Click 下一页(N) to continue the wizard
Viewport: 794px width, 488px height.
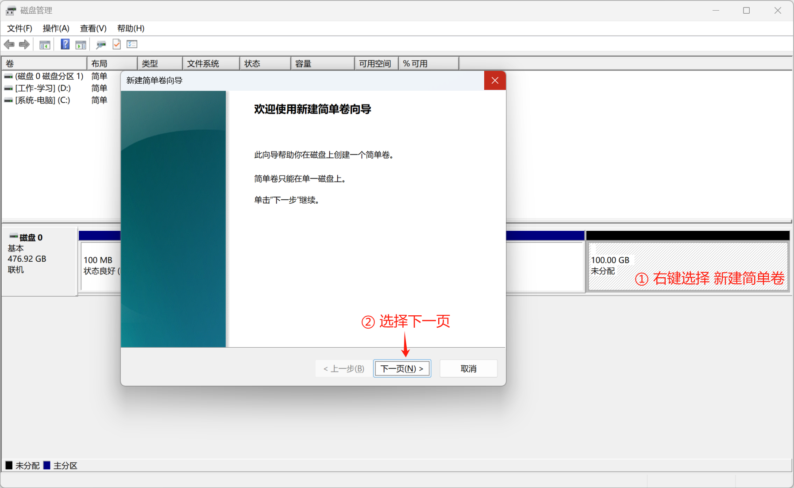click(x=402, y=368)
